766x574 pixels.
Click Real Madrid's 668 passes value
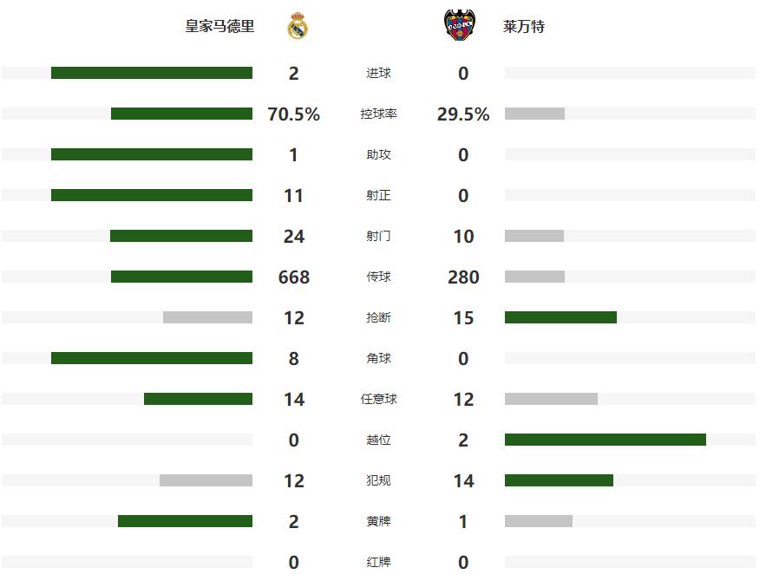293,277
